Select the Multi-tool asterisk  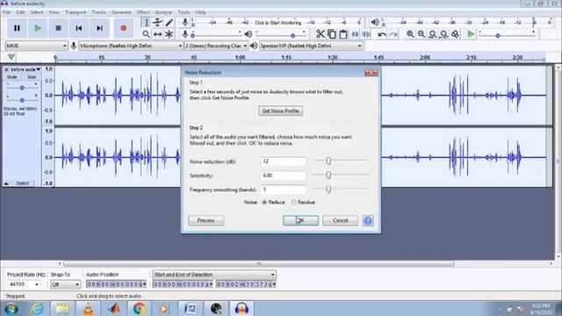(169, 34)
